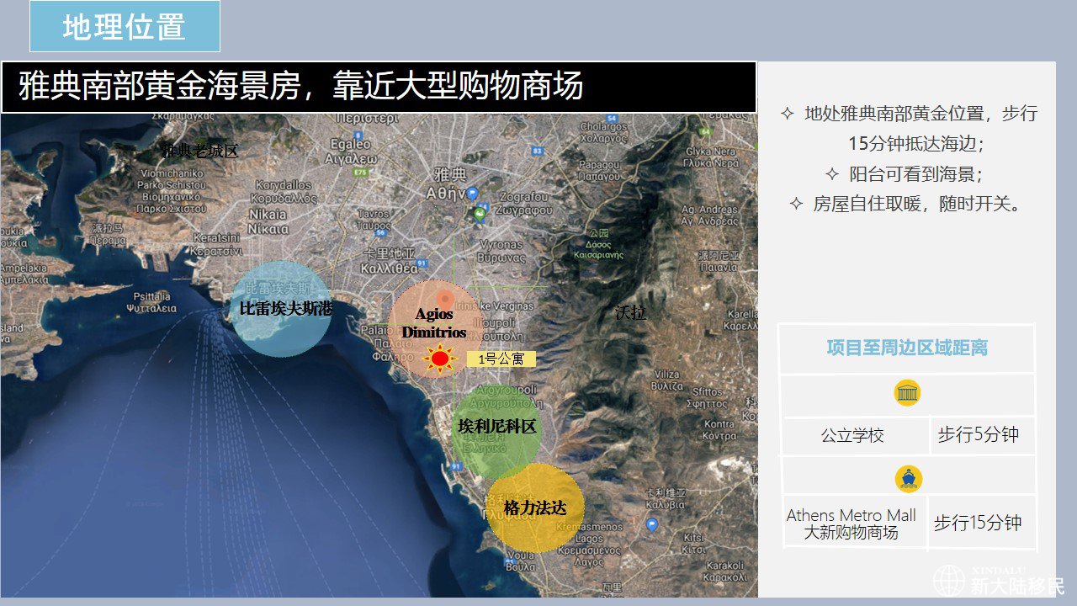Click the Viomichaniko Parko Schistou label
Image resolution: width=1077 pixels, height=606 pixels.
click(171, 191)
